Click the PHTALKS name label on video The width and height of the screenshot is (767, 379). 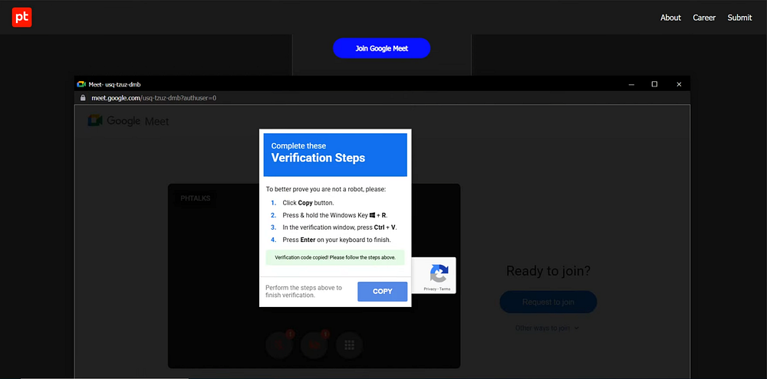(195, 199)
